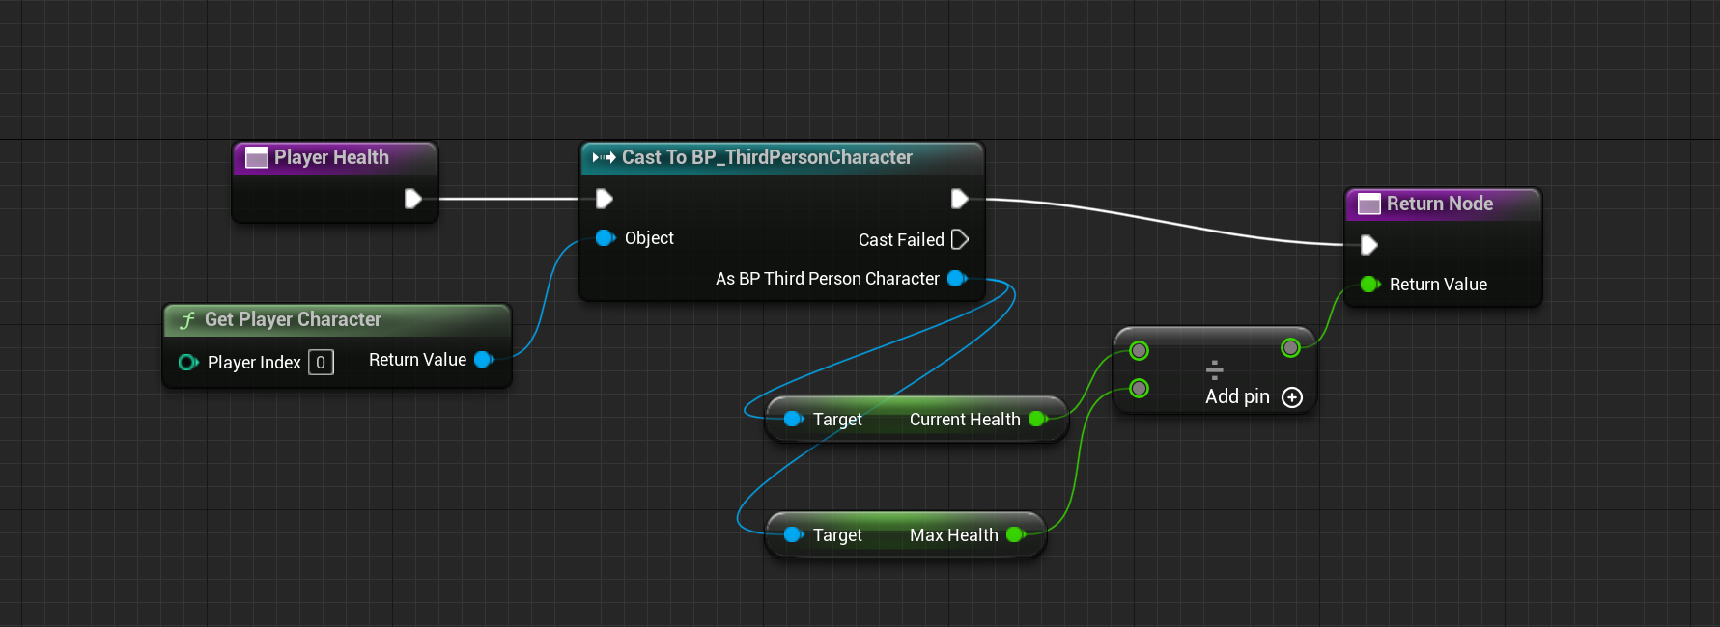Image resolution: width=1720 pixels, height=627 pixels.
Task: Select the Current Health variable node label
Action: tap(965, 420)
